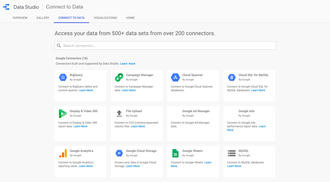Select the Google Ad Manager connector title
Image resolution: width=330 pixels, height=182 pixels.
point(196,111)
